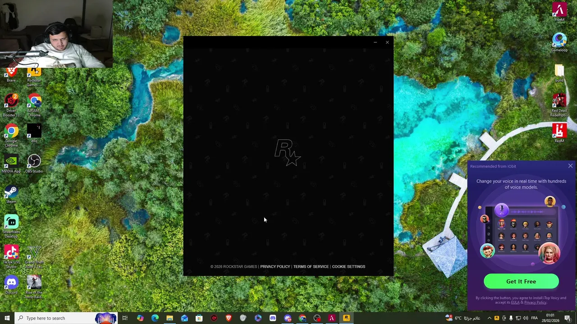Open the clock showing 01:01
577x324 pixels.
coord(550,318)
